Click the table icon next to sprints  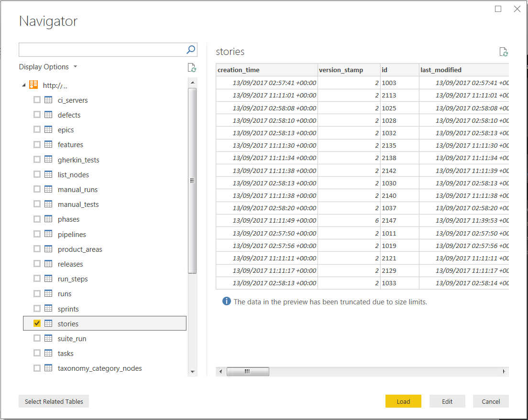(x=48, y=309)
